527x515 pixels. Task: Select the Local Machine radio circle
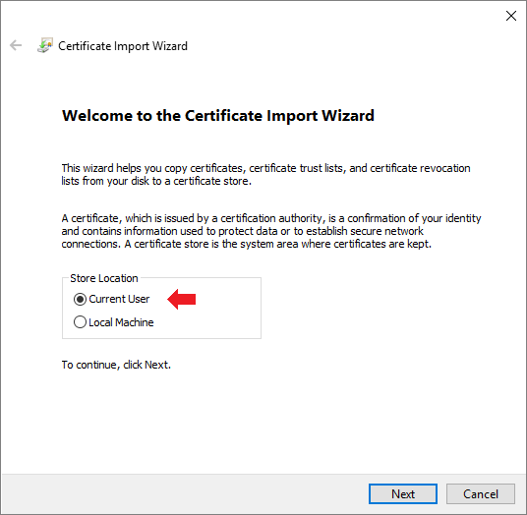[80, 322]
